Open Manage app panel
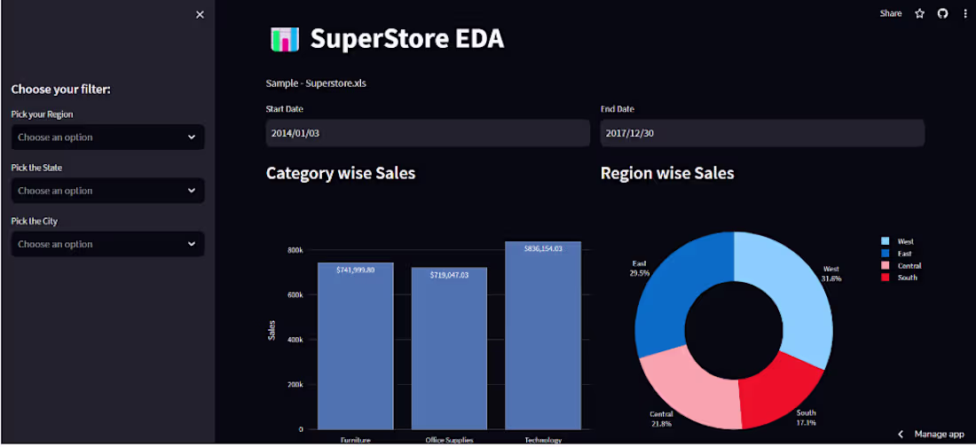976x447 pixels. [x=939, y=434]
